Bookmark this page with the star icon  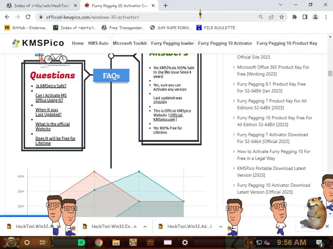(x=282, y=17)
